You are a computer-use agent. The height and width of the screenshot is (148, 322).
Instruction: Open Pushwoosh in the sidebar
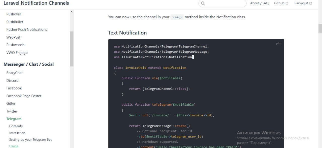point(15,45)
